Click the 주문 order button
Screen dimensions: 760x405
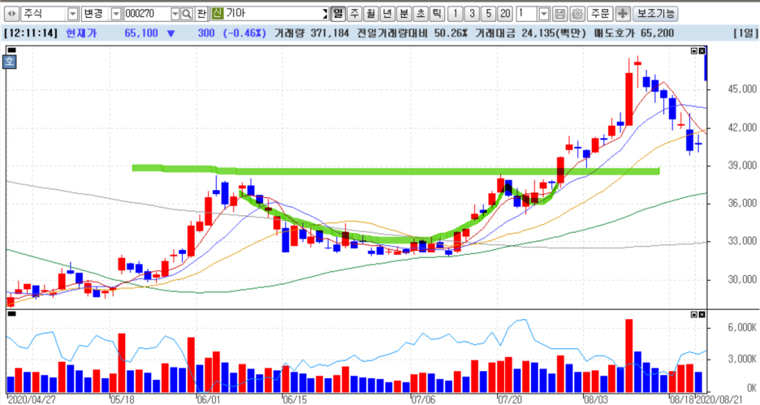(x=600, y=14)
